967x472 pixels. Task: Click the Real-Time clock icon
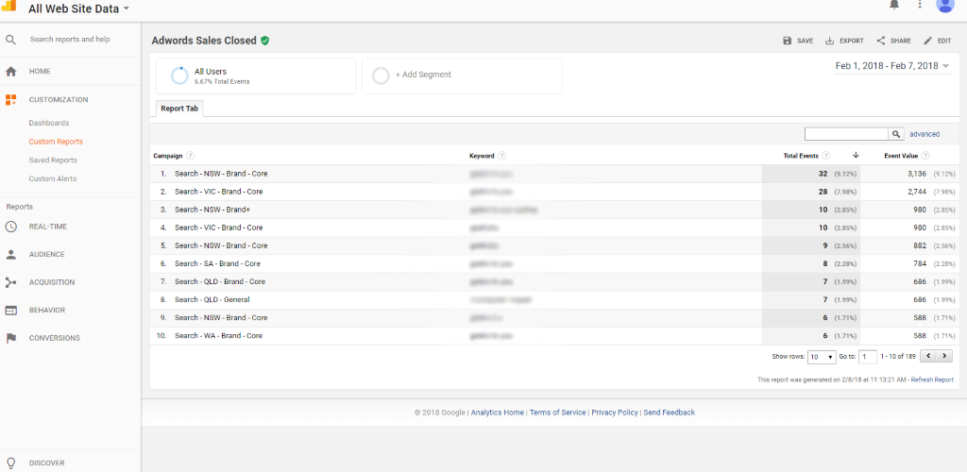coord(10,227)
